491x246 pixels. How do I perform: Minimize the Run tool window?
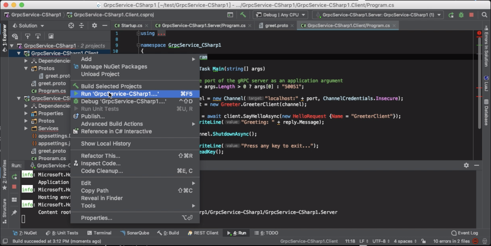[476, 165]
